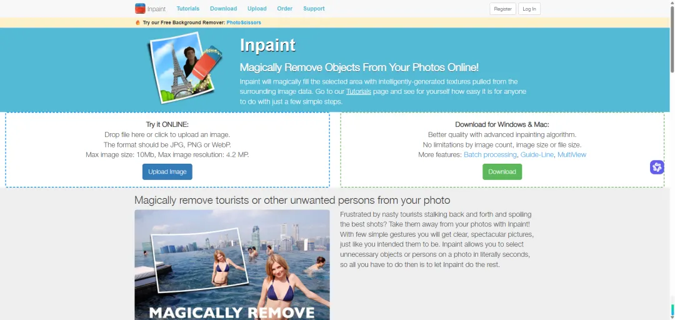675x320 pixels.
Task: Click the green Download button
Action: point(502,172)
